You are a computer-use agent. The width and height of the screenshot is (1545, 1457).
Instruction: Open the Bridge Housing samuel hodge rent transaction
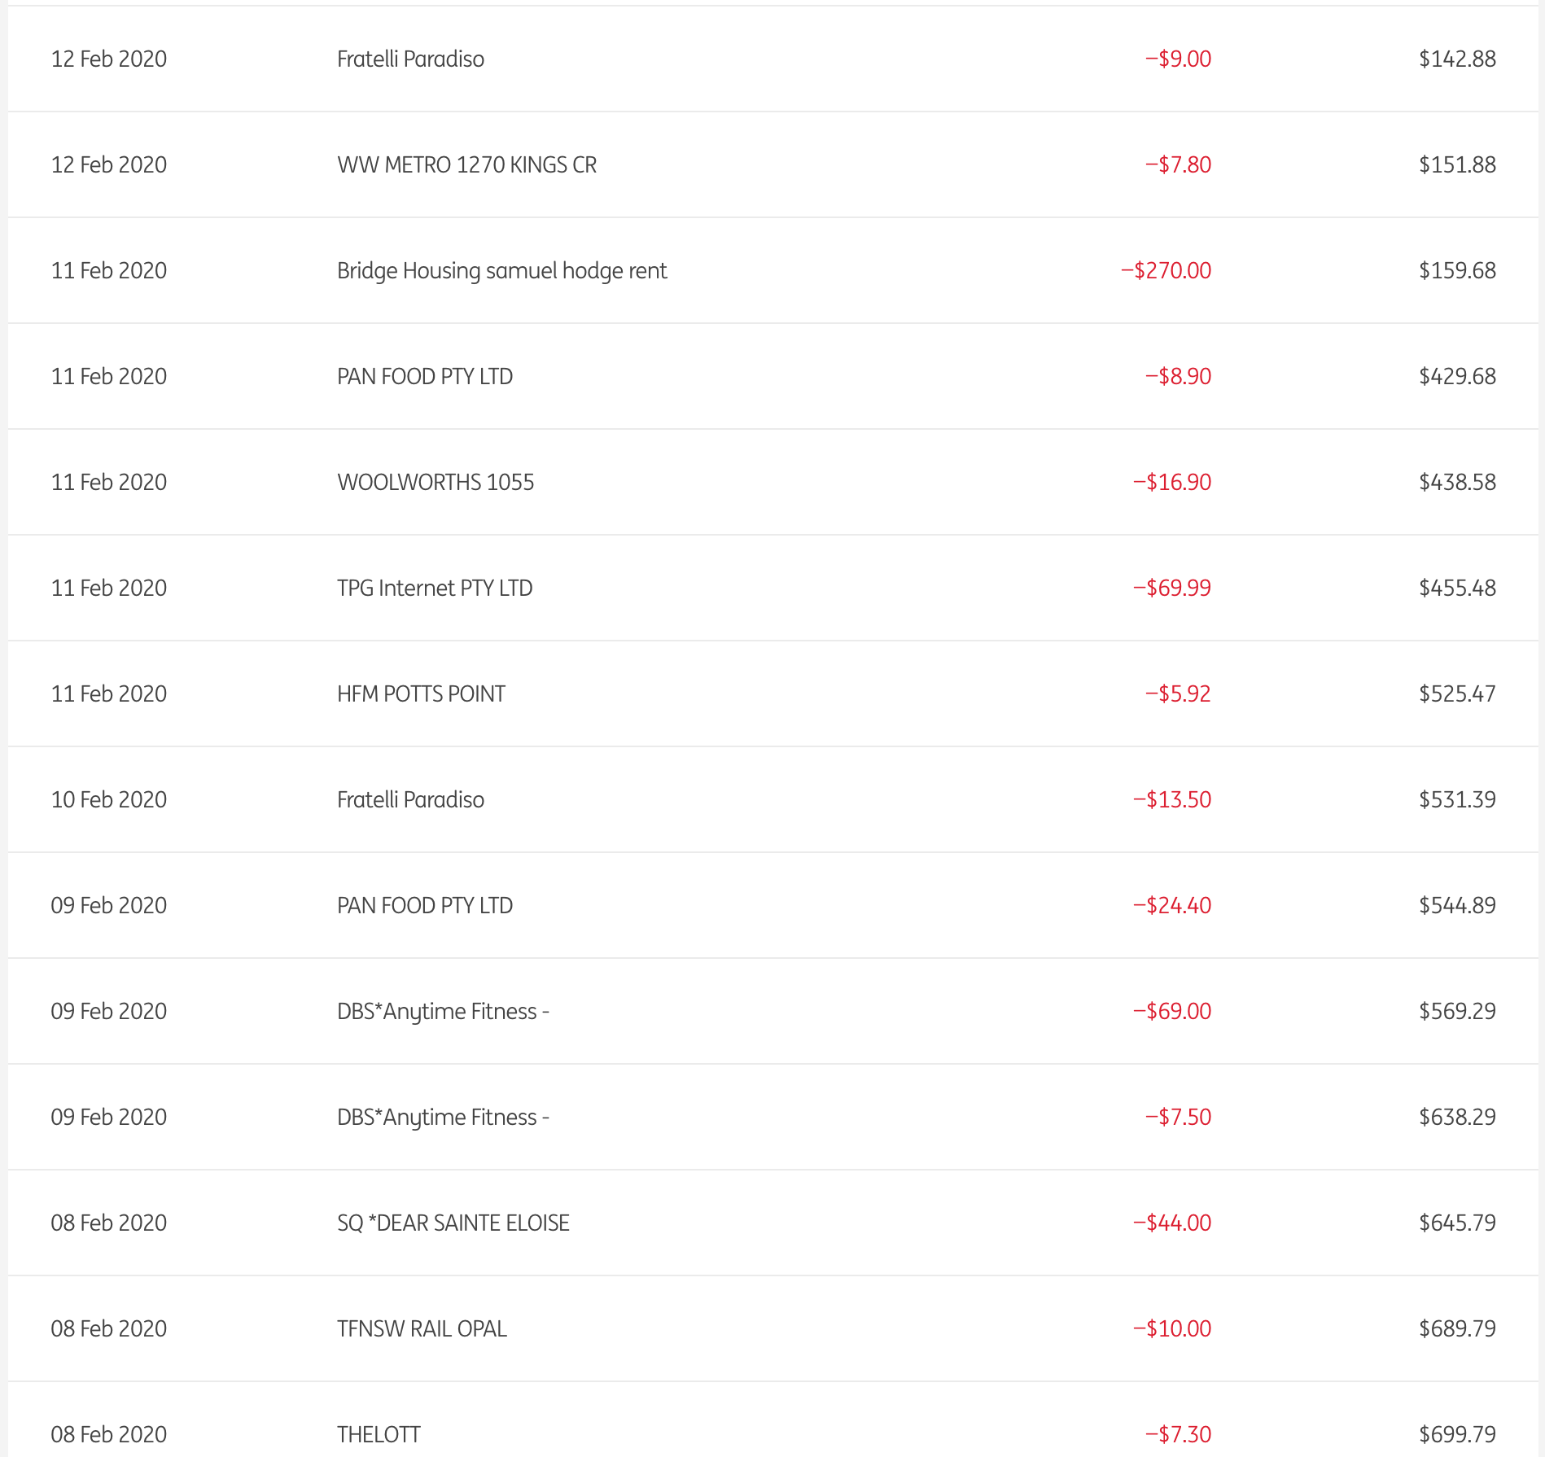coord(501,270)
